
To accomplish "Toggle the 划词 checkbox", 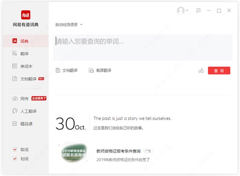I will [15, 159].
